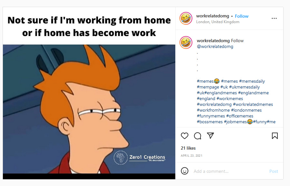Open comments via speech bubble icon
This screenshot has height=186, width=290.
pyautogui.click(x=198, y=136)
